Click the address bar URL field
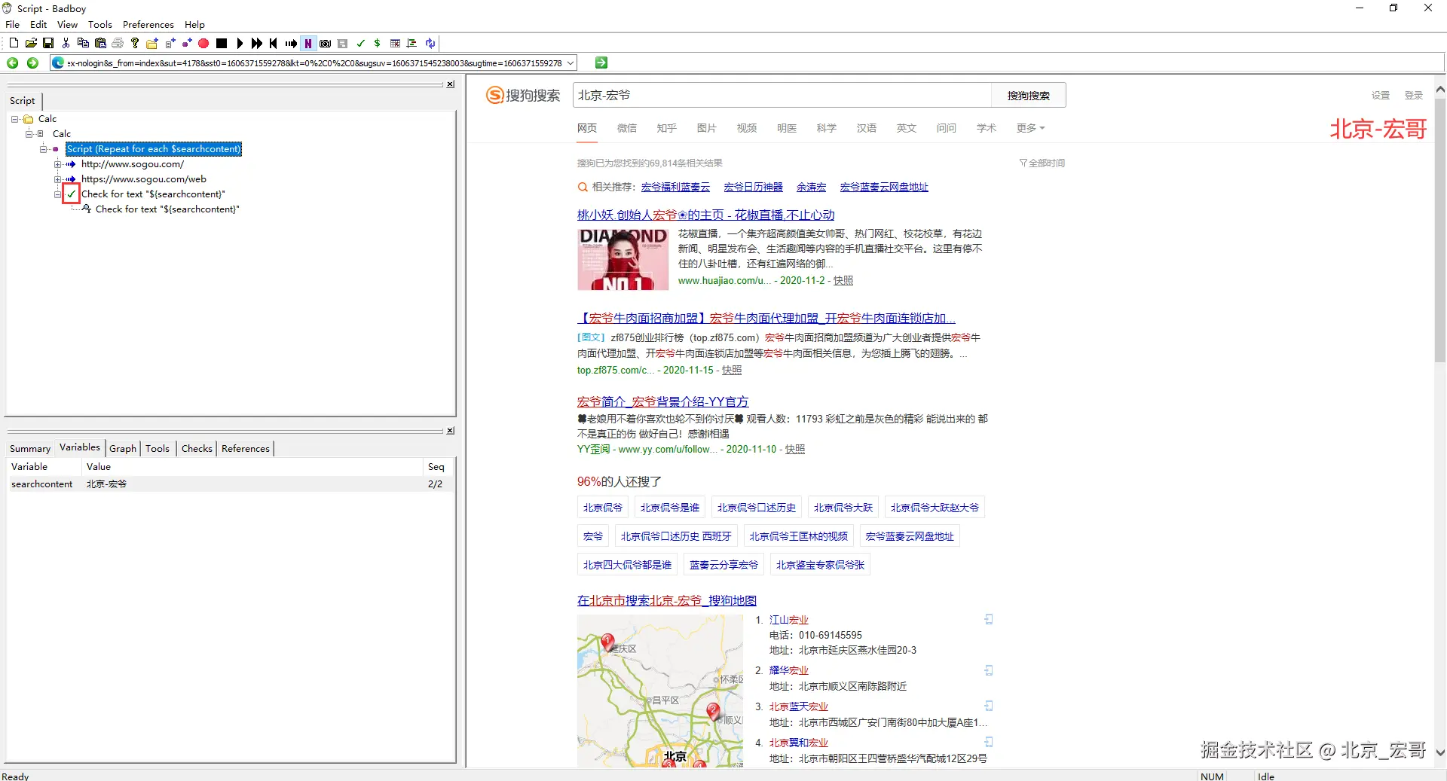Viewport: 1447px width, 781px height. point(314,63)
